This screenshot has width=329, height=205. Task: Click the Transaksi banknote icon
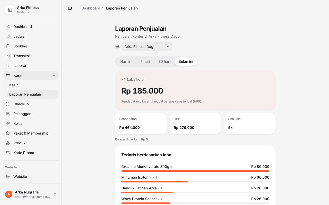pyautogui.click(x=8, y=56)
